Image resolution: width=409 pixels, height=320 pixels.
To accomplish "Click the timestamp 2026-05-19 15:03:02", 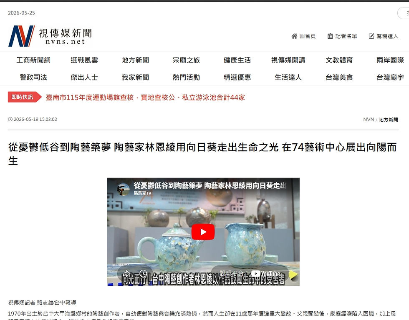I will coord(35,119).
